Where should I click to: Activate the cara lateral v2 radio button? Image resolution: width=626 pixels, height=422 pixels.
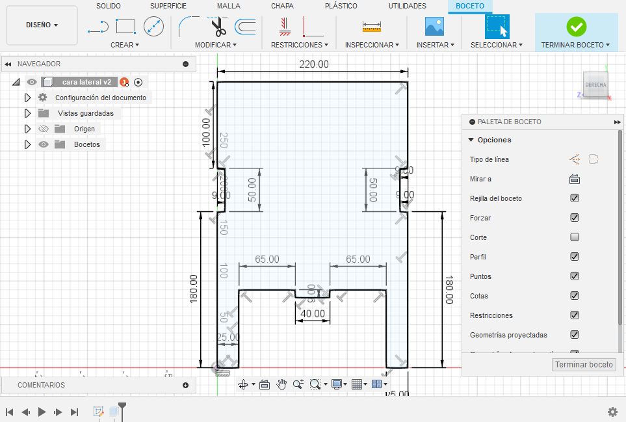pyautogui.click(x=138, y=82)
